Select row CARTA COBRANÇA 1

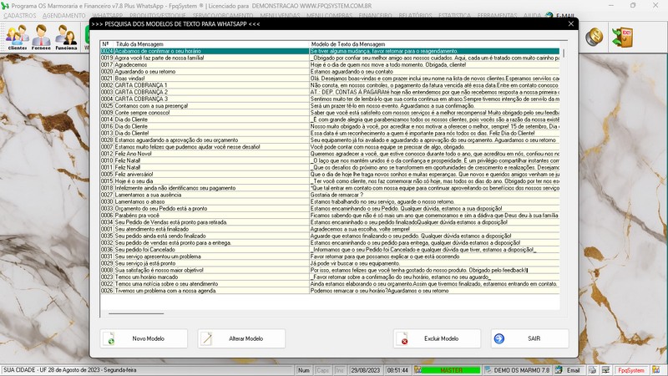coord(330,85)
